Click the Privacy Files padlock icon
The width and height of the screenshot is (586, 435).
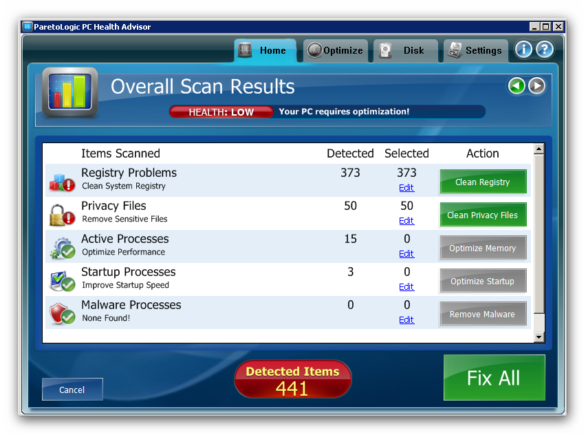[62, 215]
